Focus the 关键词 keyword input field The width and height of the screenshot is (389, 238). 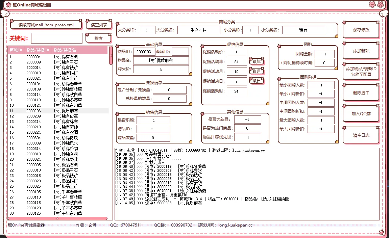[x=57, y=38]
